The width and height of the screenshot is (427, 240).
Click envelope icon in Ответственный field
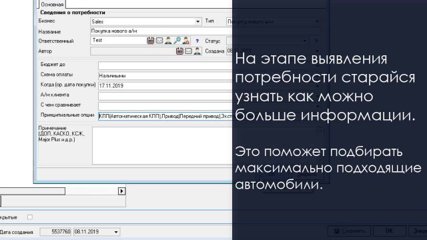(x=159, y=41)
